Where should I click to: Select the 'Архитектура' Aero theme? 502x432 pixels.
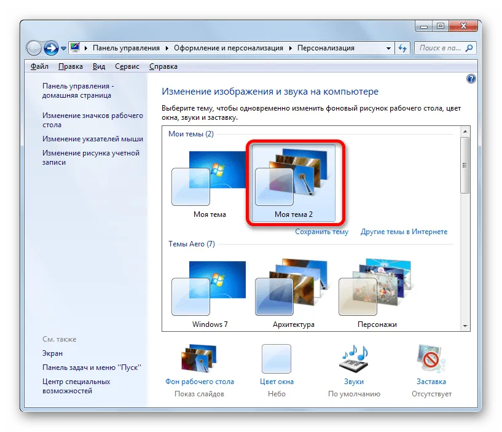tap(294, 293)
